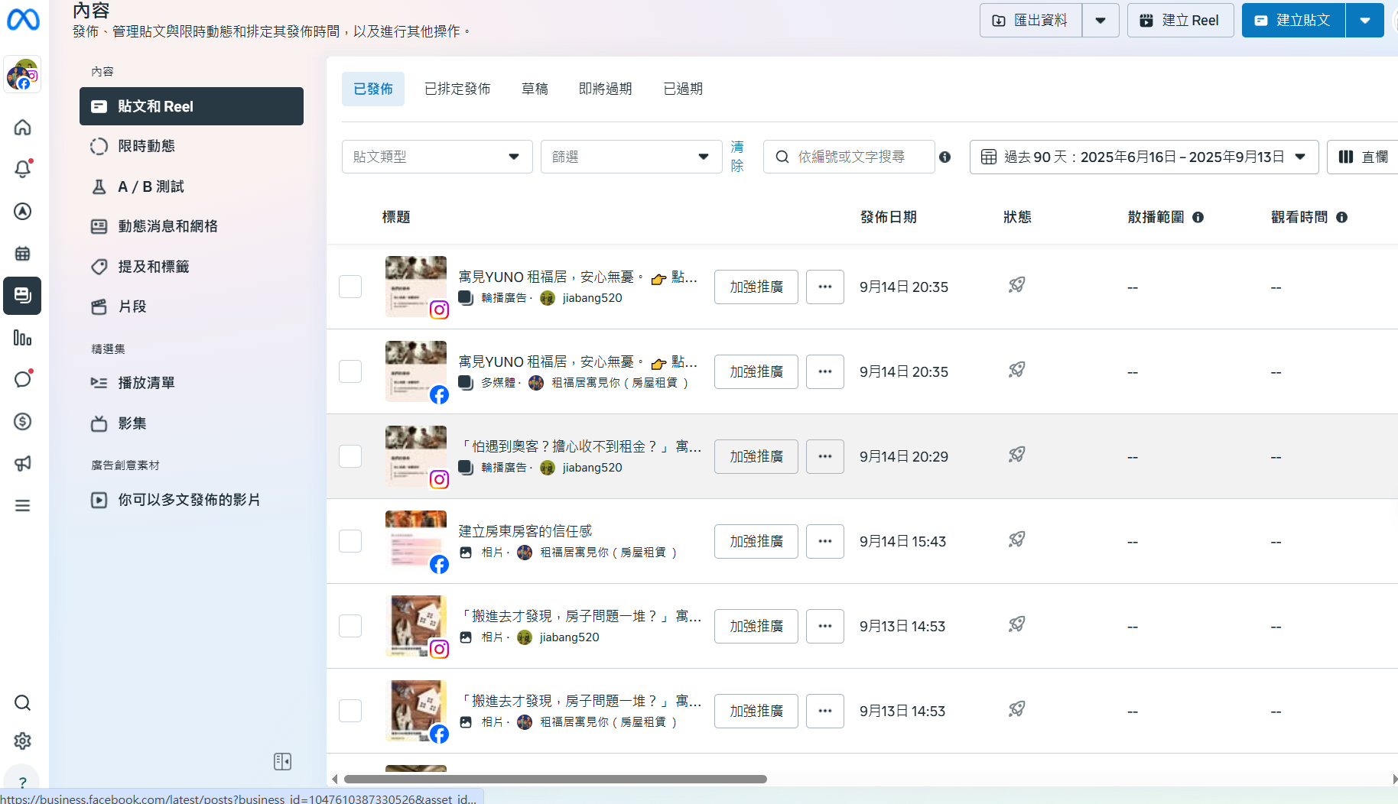The height and width of the screenshot is (804, 1398).
Task: Expand the 貼文類型 dropdown
Action: click(437, 157)
